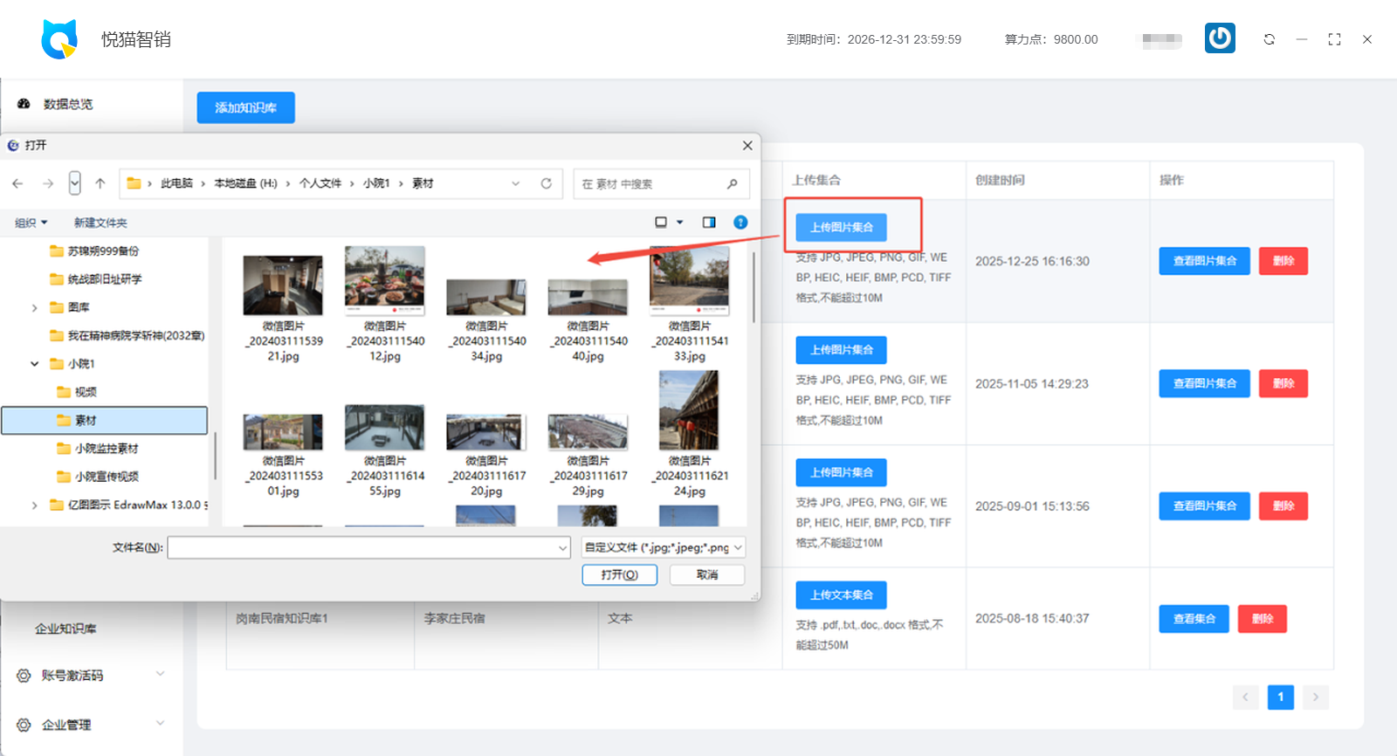Select the 视频 folder in tree
This screenshot has height=756, width=1397.
coord(86,392)
